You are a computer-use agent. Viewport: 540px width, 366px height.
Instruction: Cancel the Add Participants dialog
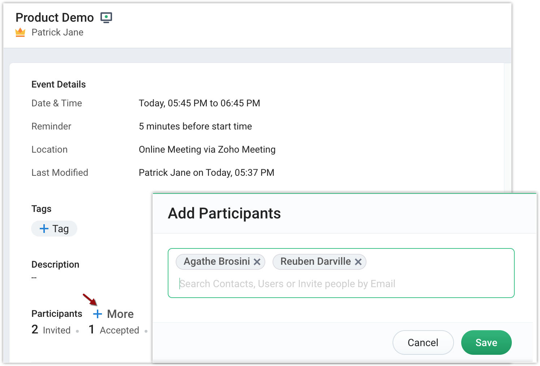[423, 342]
